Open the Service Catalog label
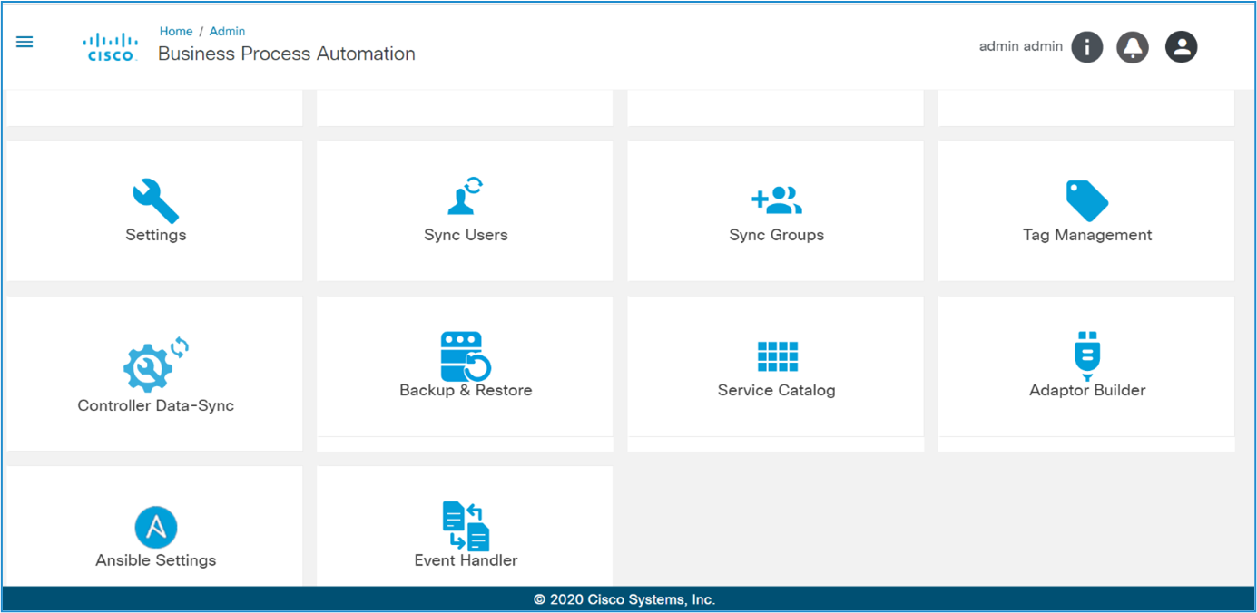1257x613 pixels. click(x=777, y=390)
